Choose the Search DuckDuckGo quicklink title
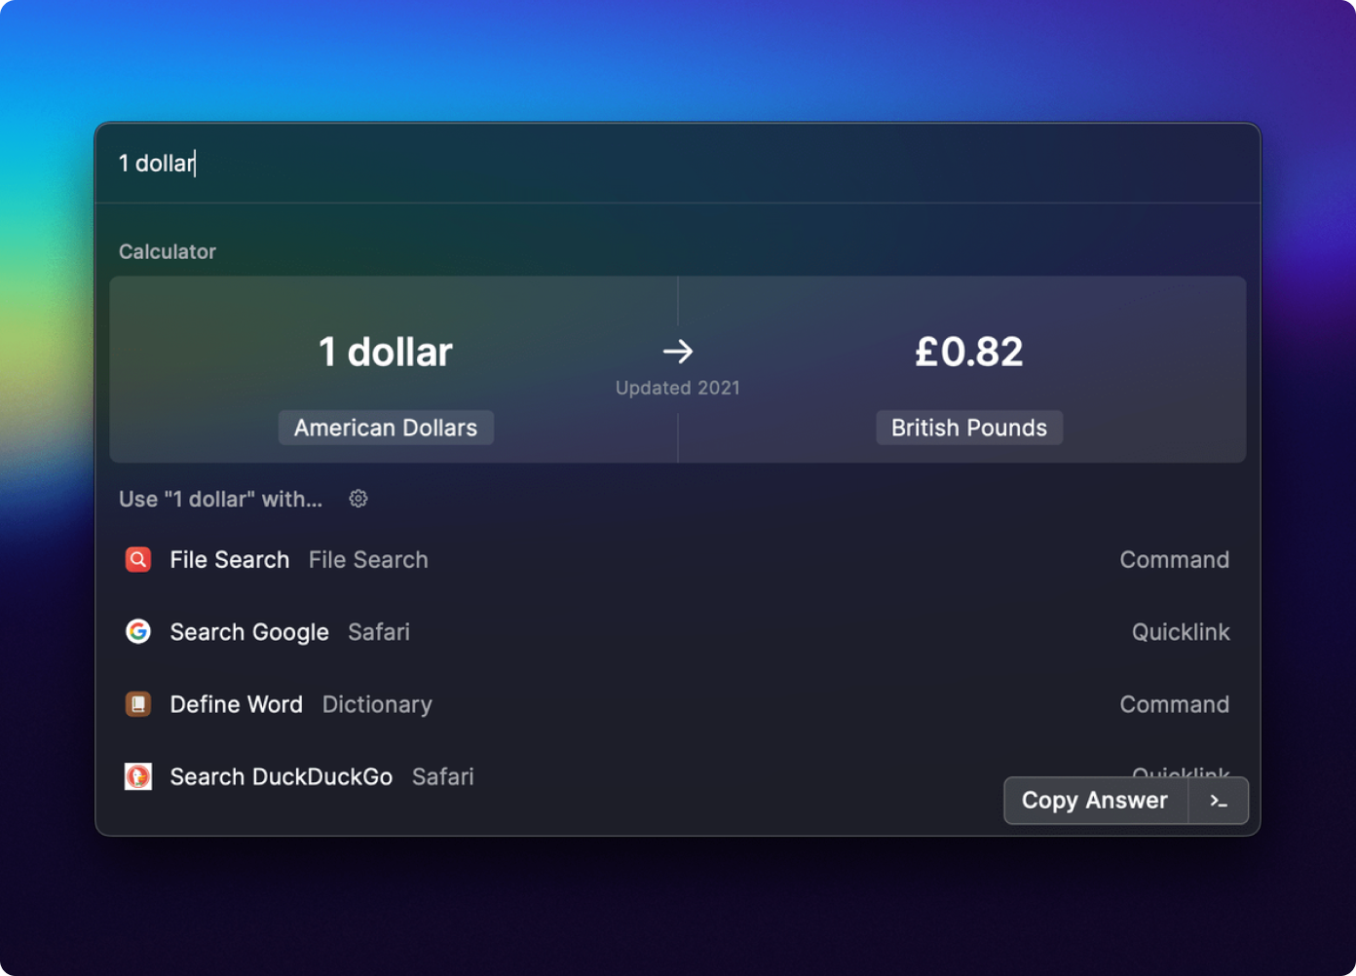This screenshot has width=1356, height=976. click(281, 776)
